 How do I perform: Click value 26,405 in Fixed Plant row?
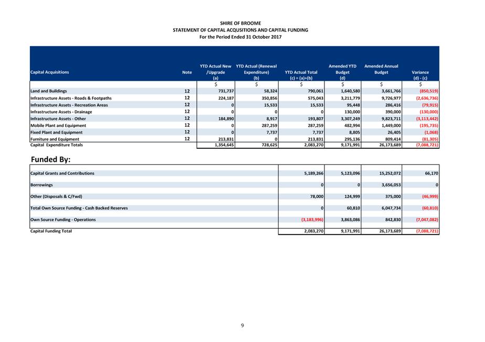tap(394, 132)
